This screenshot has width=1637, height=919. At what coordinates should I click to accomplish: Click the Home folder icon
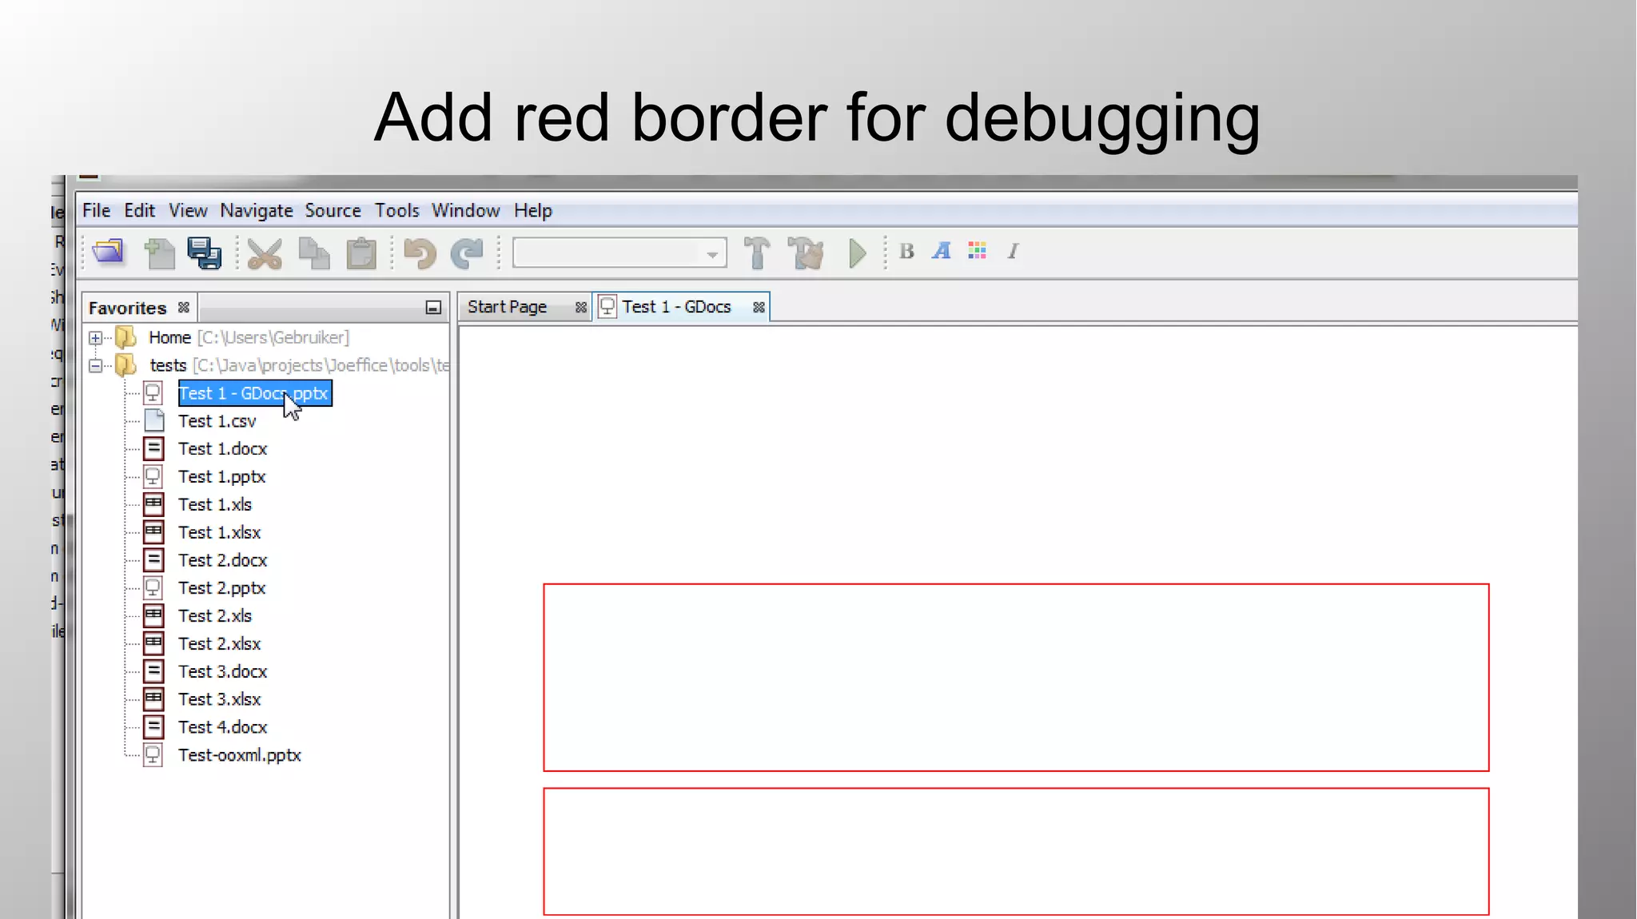point(125,337)
